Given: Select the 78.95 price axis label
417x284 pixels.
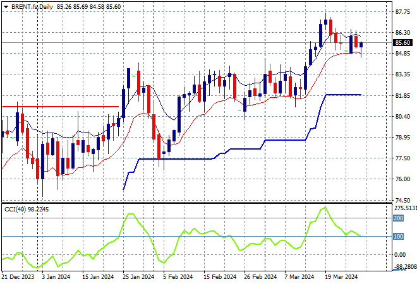Looking at the screenshot, I should coord(402,138).
